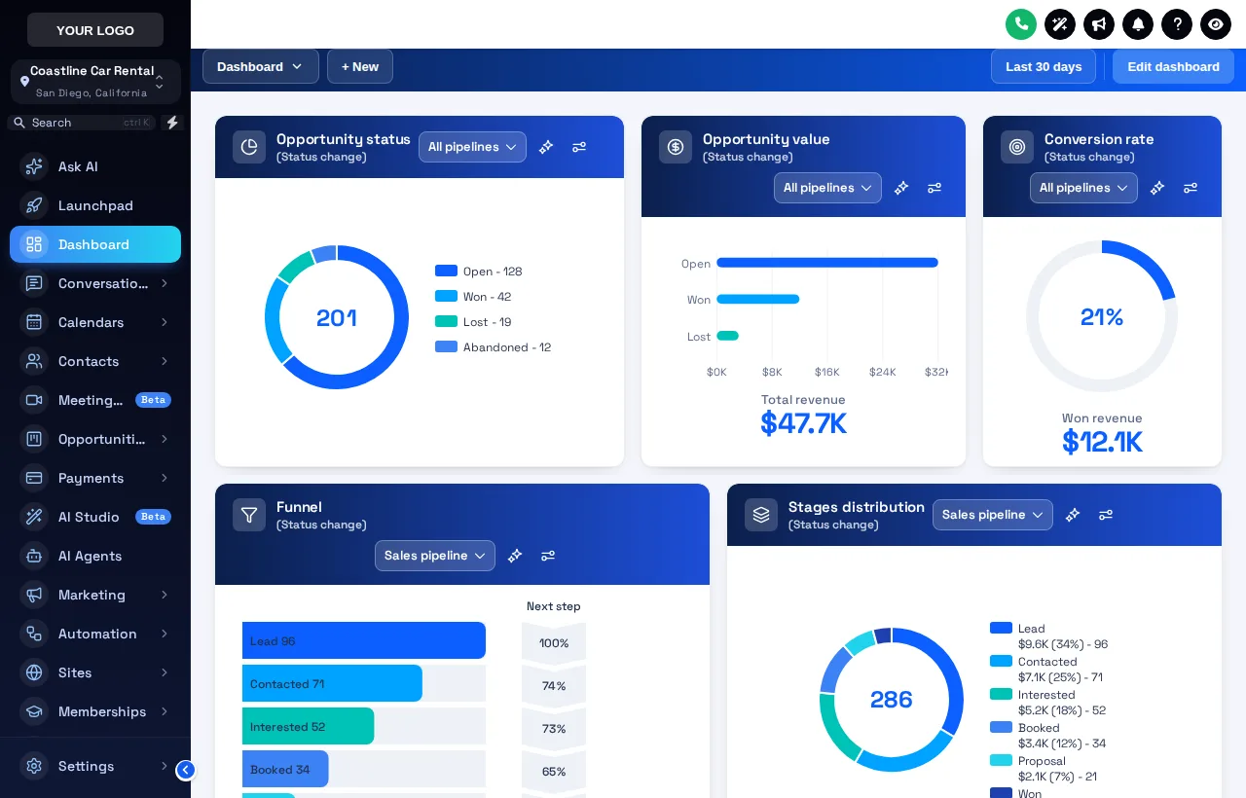Open the help question mark icon
This screenshot has height=798, width=1246.
1177,24
